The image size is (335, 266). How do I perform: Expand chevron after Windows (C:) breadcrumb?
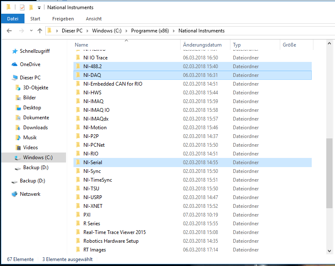click(x=126, y=31)
